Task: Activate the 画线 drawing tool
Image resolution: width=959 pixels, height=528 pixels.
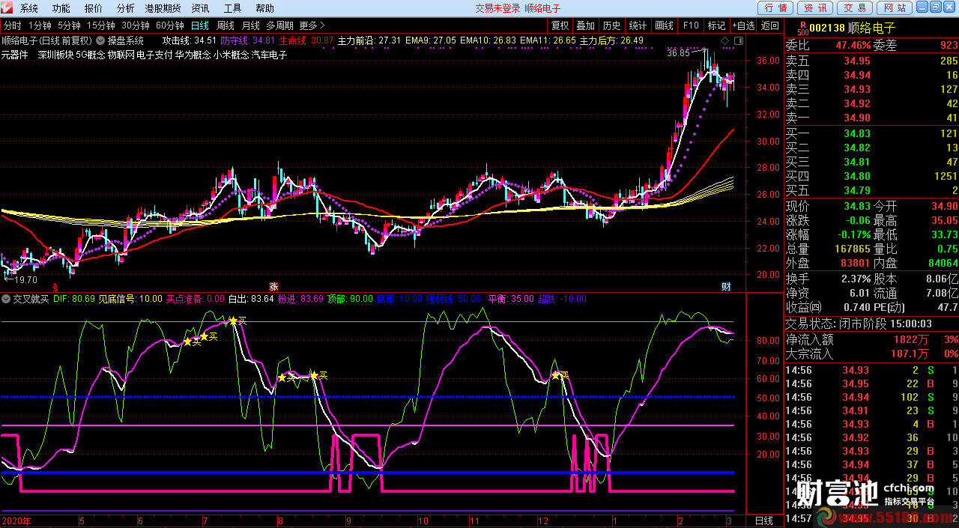Action: tap(664, 25)
